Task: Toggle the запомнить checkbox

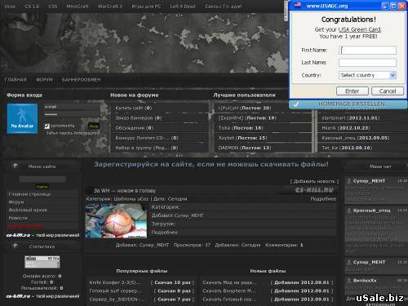Action: [47, 126]
